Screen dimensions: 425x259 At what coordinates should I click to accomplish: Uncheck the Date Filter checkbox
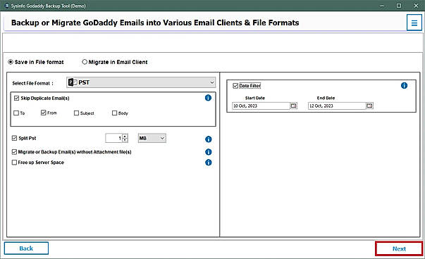pos(235,86)
